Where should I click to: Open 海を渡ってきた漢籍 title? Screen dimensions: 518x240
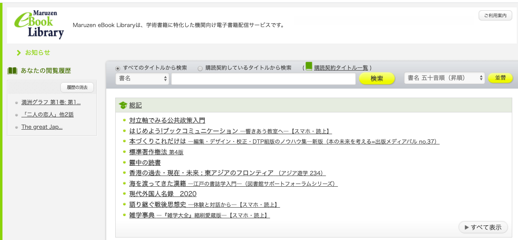pyautogui.click(x=233, y=183)
